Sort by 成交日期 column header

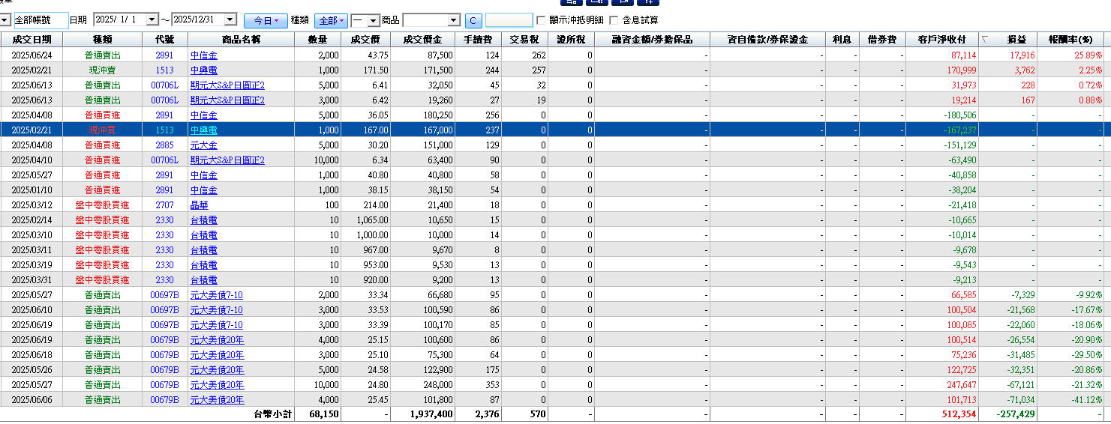tap(32, 40)
